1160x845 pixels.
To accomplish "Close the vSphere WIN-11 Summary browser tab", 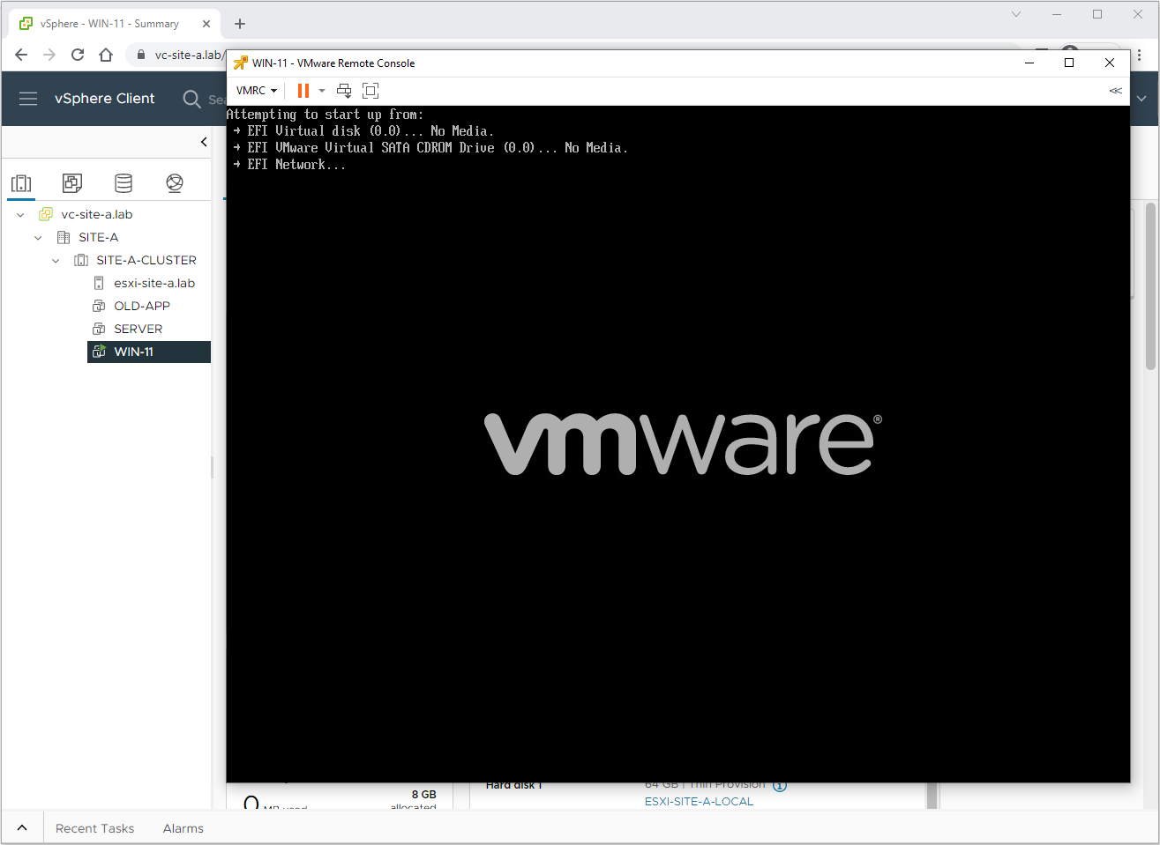I will pos(206,24).
